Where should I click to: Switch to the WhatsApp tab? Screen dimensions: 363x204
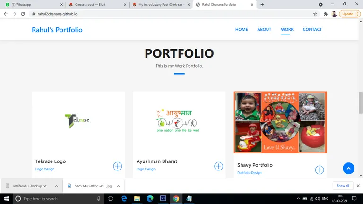34,5
